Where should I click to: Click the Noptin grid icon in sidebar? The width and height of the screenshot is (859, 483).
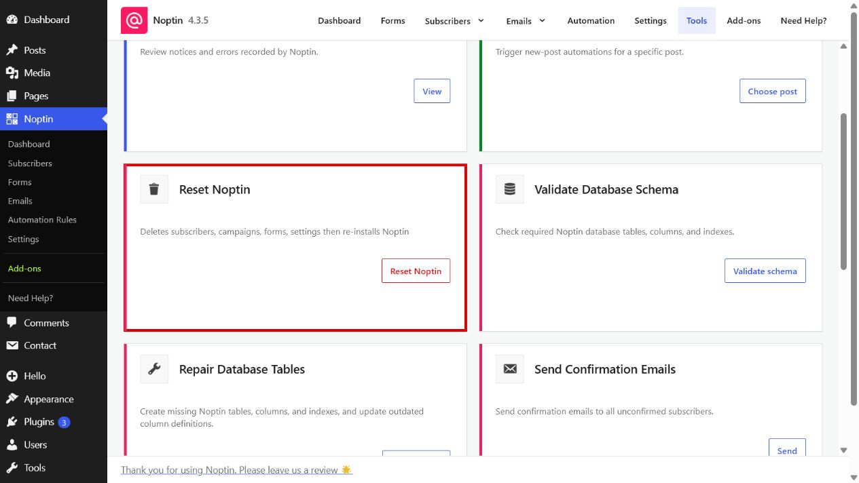coord(12,119)
